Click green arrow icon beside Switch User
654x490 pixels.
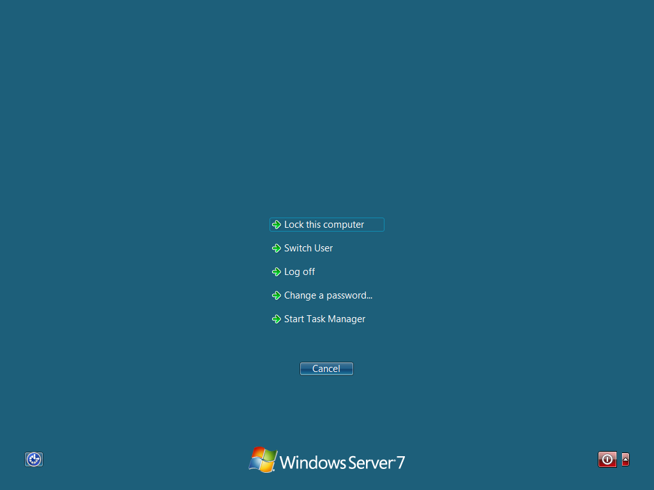[x=276, y=248]
